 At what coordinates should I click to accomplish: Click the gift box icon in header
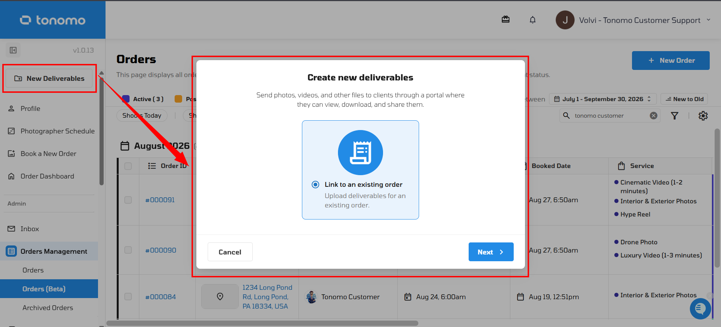(x=505, y=20)
